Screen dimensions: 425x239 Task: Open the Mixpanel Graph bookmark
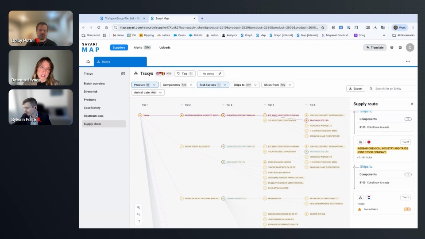pos(336,35)
